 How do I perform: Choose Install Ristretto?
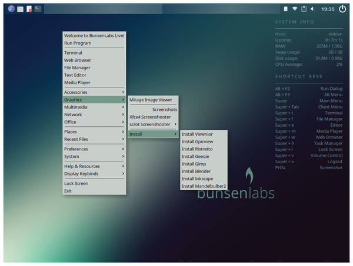pyautogui.click(x=204, y=149)
